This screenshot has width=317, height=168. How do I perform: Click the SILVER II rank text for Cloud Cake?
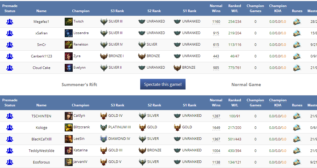[x=115, y=68]
